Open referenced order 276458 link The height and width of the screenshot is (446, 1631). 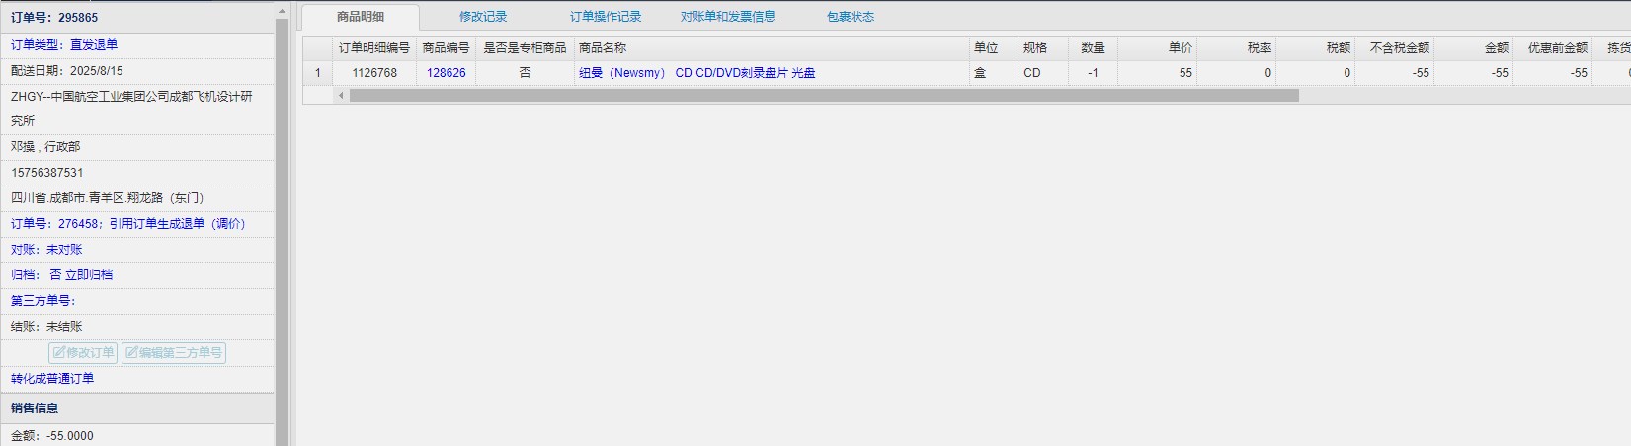78,224
